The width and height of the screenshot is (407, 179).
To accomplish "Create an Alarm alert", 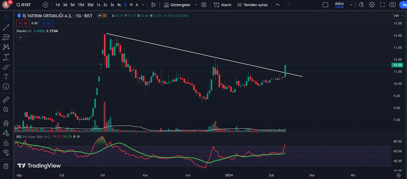I will point(223,5).
